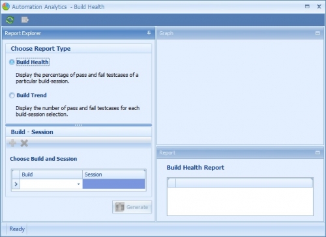
Task: Click the remove build-session X icon
Action: [x=24, y=143]
